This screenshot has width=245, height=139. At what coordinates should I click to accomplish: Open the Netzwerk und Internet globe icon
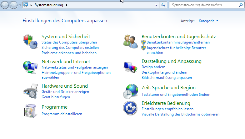[30, 68]
